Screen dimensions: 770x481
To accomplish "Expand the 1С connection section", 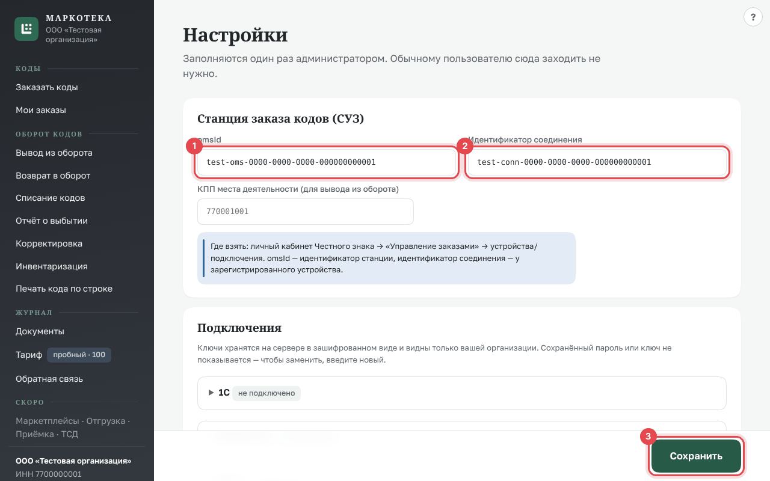I will (x=462, y=393).
